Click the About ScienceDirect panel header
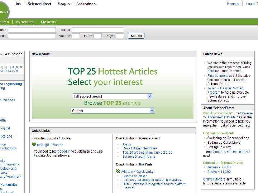The width and height of the screenshot is (258, 193). click(228, 108)
